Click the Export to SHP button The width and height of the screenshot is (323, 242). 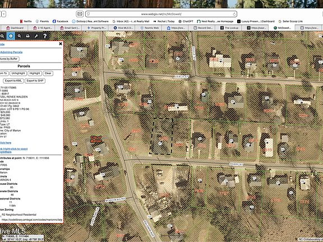click(x=35, y=81)
